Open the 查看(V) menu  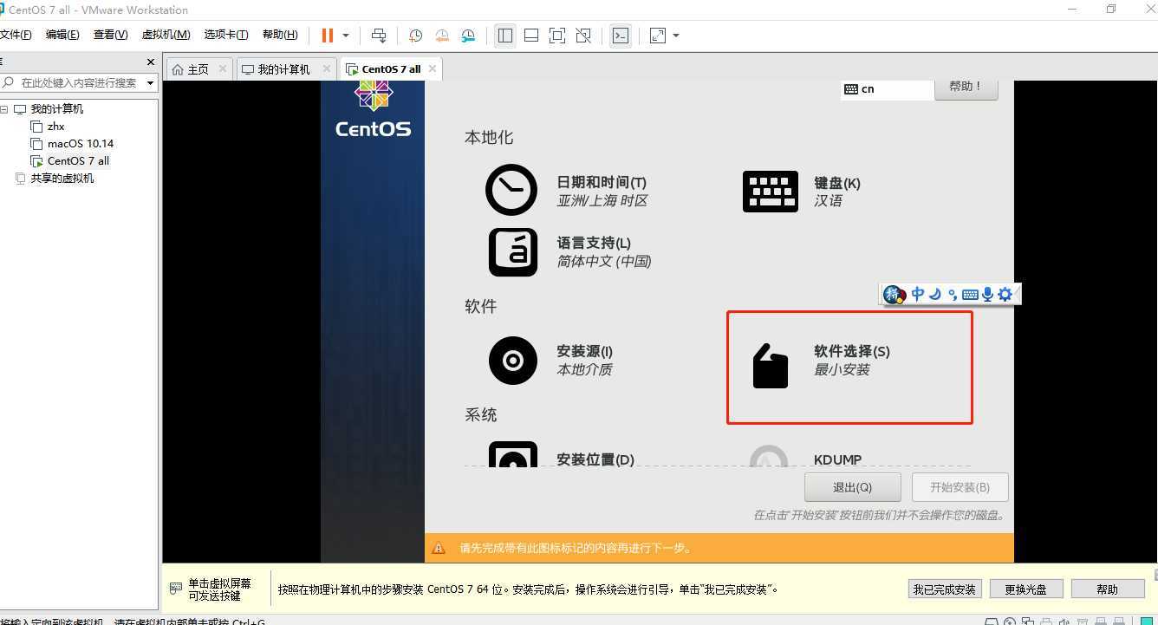(x=110, y=35)
